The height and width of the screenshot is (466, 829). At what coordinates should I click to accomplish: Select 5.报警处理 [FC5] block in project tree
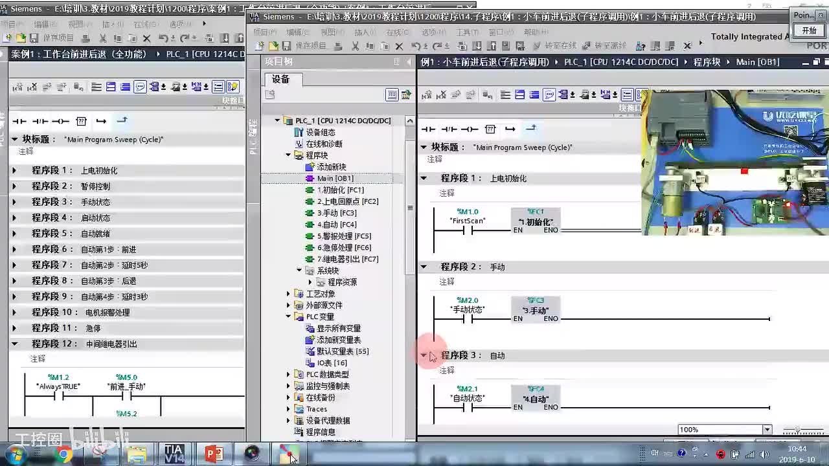pos(344,236)
